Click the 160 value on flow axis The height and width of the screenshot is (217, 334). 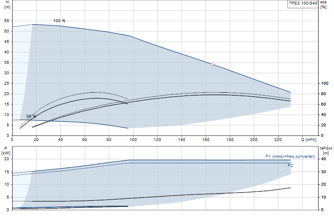coord(206,140)
